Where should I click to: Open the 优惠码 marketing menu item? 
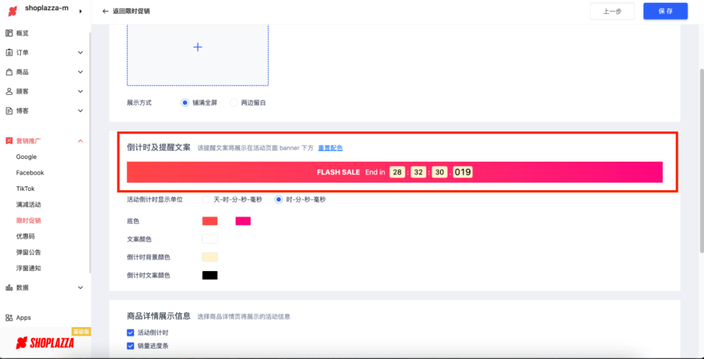(x=26, y=237)
